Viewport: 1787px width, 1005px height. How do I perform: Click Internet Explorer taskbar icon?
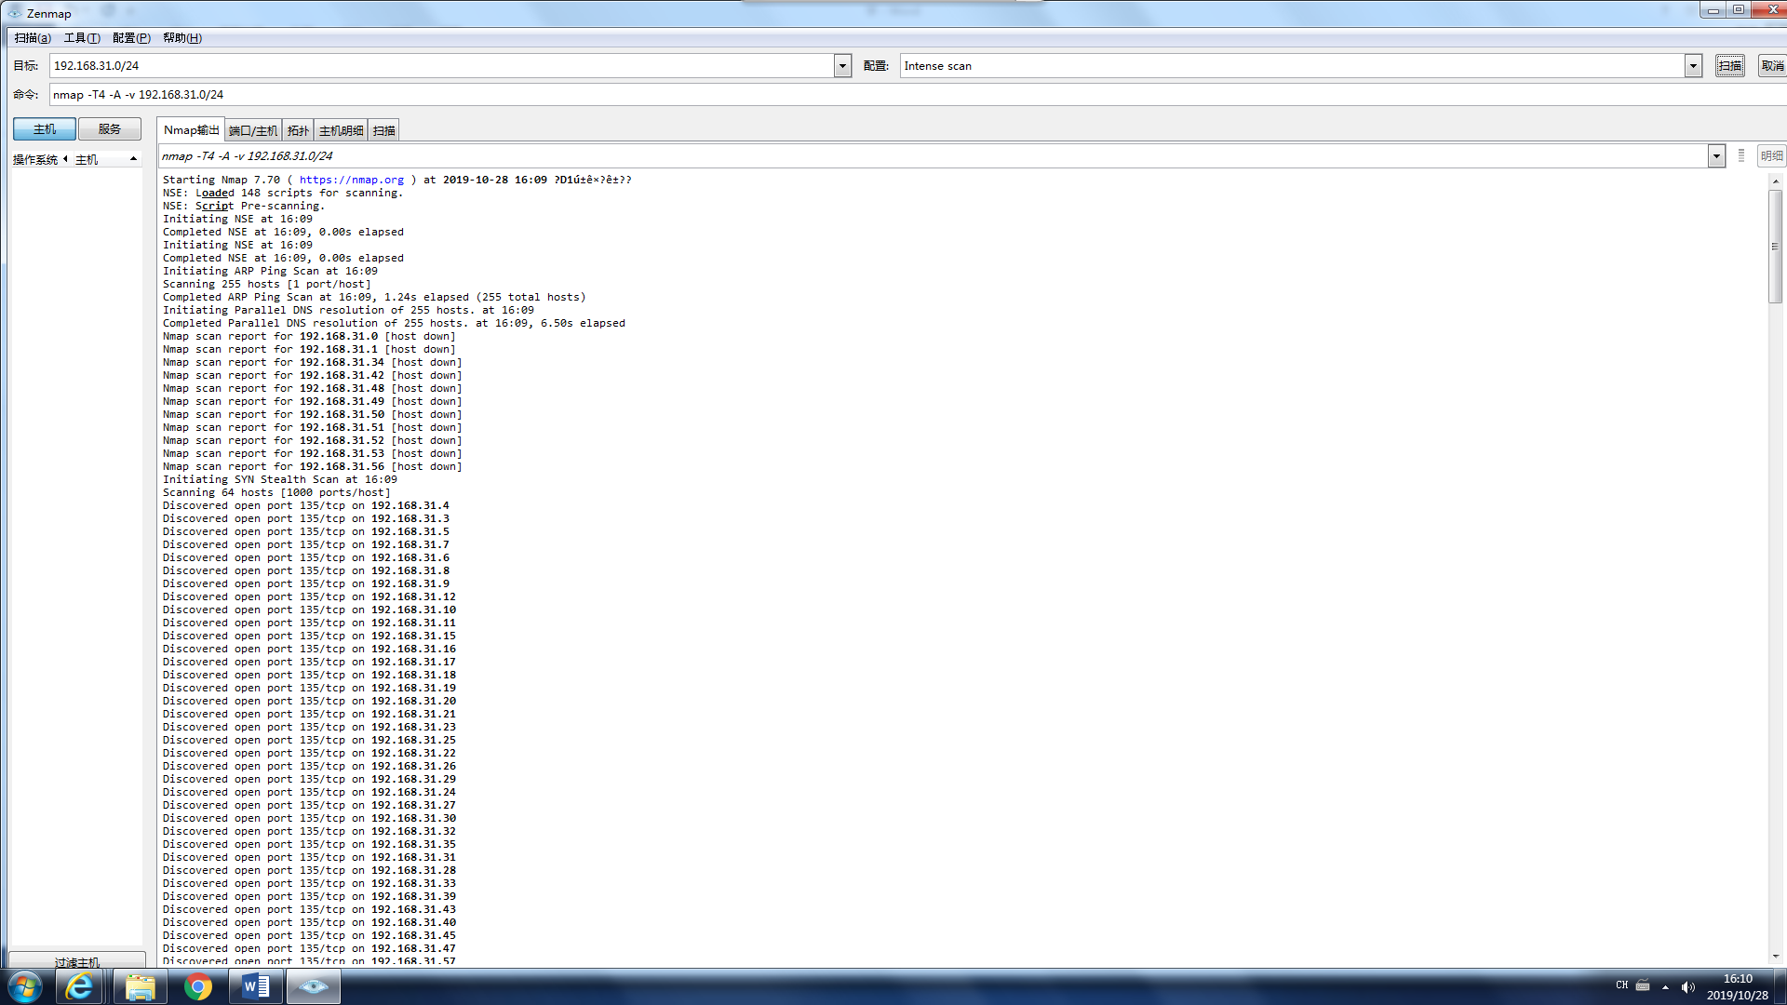click(x=79, y=986)
